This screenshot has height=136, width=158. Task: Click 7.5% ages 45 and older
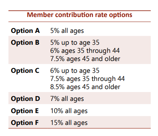click(x=85, y=59)
